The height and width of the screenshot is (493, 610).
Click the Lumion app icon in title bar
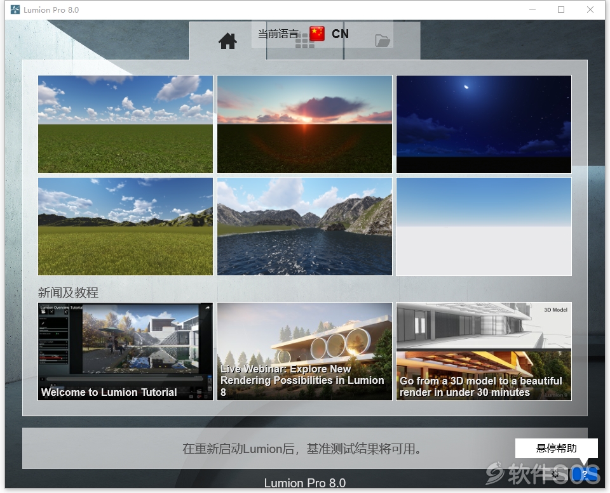[x=15, y=10]
